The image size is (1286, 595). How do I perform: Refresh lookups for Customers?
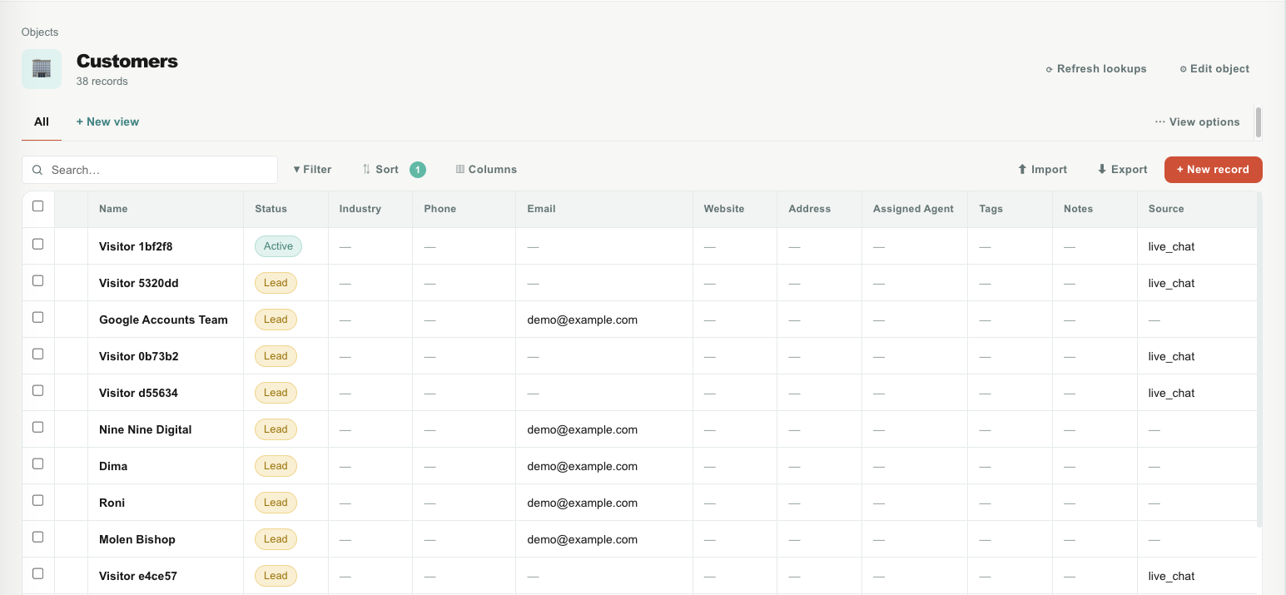[1096, 69]
